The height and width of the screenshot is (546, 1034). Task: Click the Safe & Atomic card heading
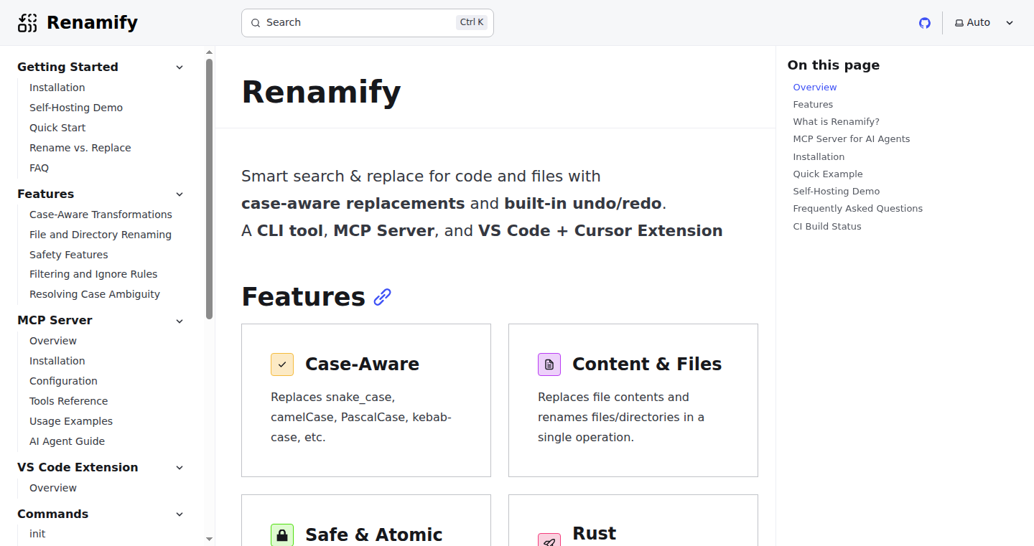coord(373,535)
